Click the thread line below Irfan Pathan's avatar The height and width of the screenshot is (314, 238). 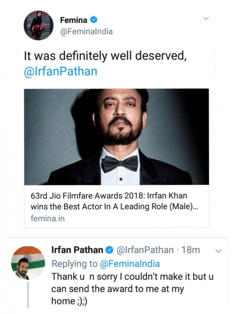point(28,295)
